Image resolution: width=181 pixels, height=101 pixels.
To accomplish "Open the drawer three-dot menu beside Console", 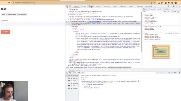I will coord(67,70).
